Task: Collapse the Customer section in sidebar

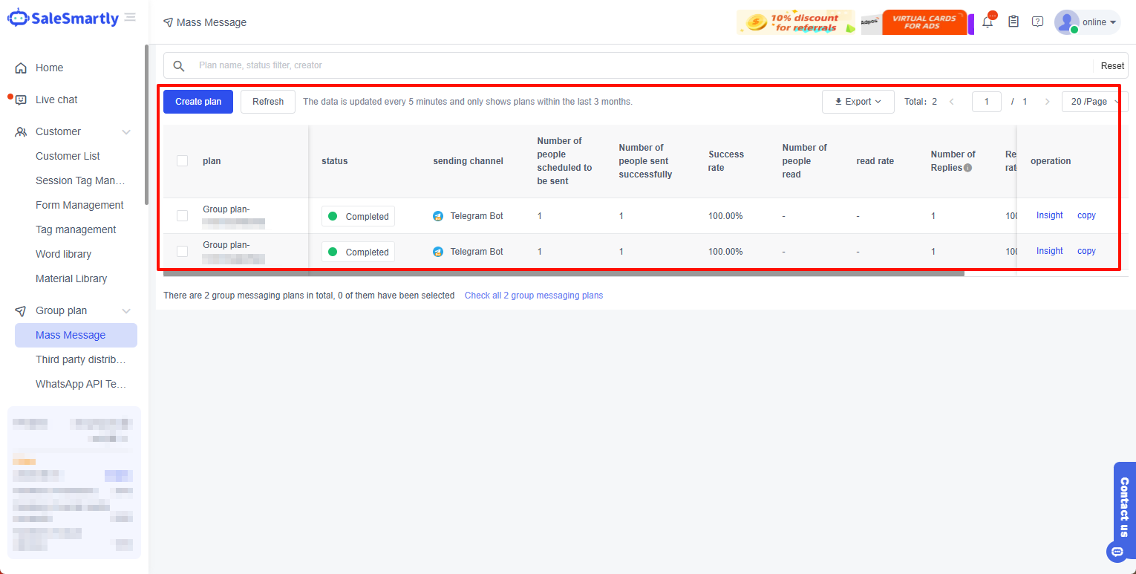Action: coord(126,131)
